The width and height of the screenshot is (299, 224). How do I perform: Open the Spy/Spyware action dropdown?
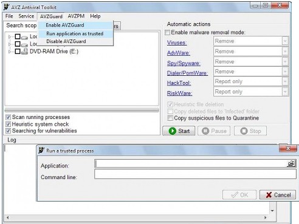point(285,61)
